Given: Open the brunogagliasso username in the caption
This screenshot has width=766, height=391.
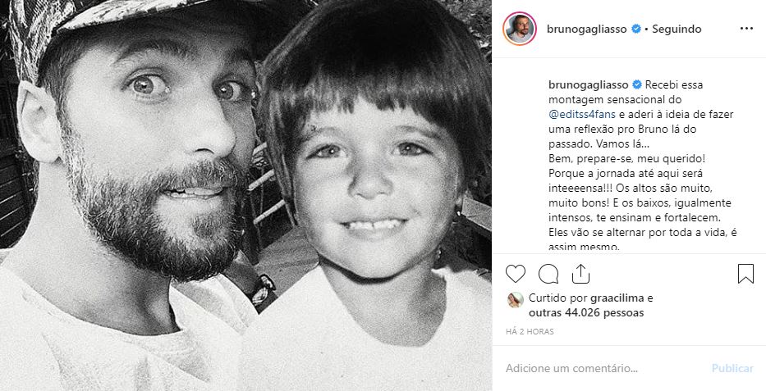Looking at the screenshot, I should [588, 84].
